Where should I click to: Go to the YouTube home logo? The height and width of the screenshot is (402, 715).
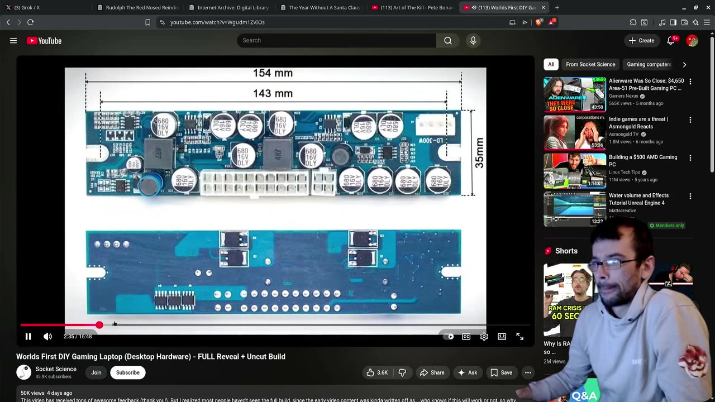[44, 41]
